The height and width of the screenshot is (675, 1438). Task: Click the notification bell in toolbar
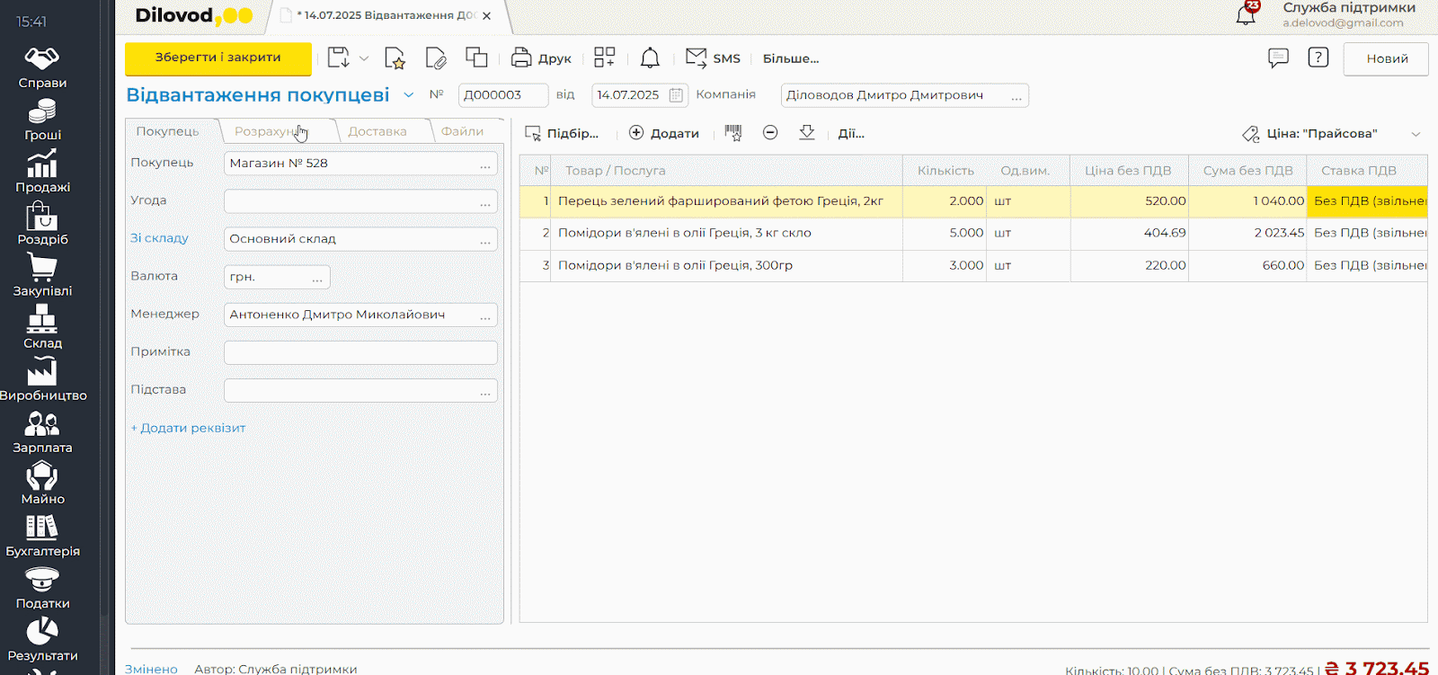(650, 58)
